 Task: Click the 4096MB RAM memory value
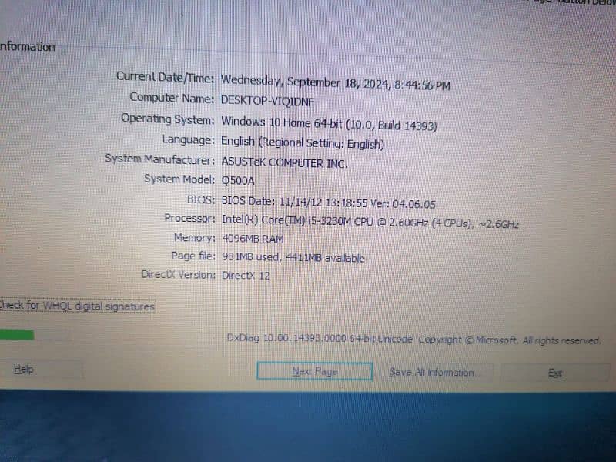tap(253, 239)
